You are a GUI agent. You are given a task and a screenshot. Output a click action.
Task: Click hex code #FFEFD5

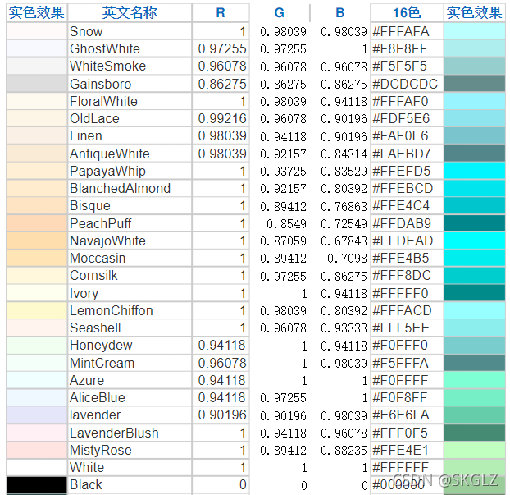(402, 171)
